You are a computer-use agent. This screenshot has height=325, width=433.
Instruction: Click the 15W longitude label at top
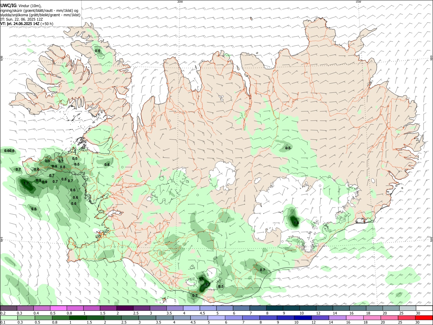[358, 2]
